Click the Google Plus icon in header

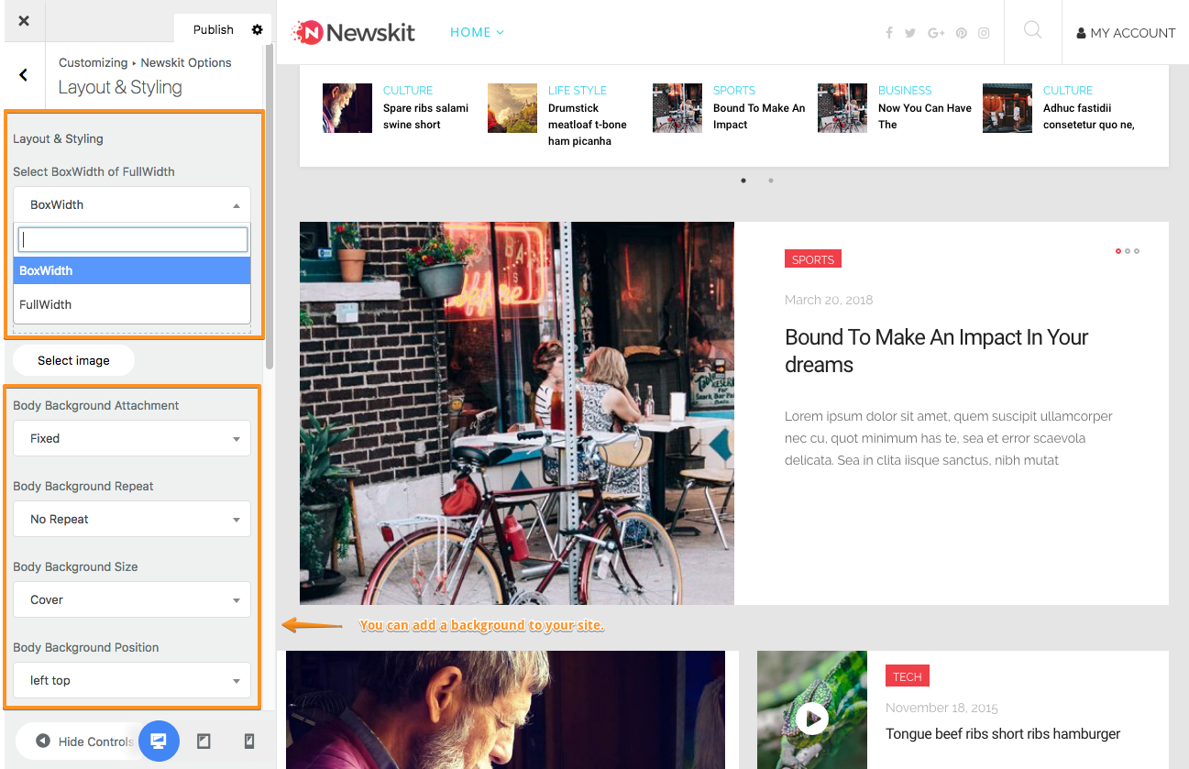point(936,33)
